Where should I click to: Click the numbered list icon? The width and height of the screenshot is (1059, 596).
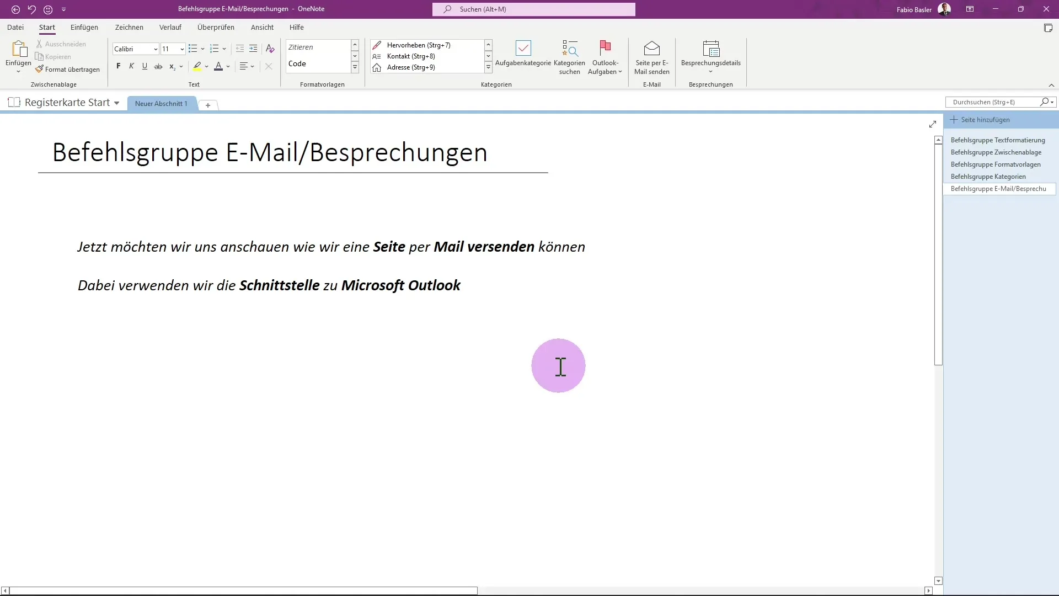click(215, 49)
